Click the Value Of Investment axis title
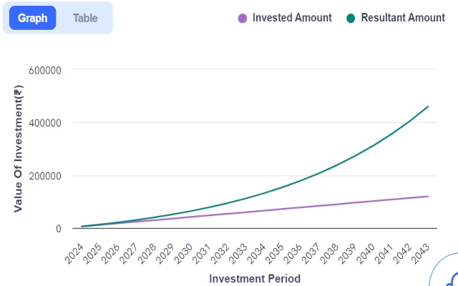Viewport: 458px width, 286px height. [x=19, y=149]
